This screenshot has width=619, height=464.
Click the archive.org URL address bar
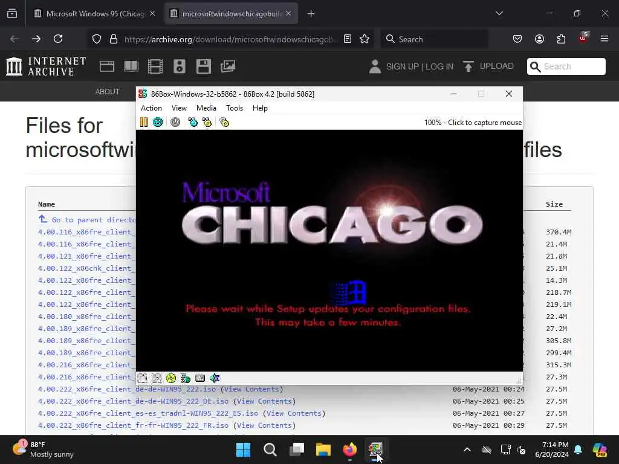coord(231,39)
